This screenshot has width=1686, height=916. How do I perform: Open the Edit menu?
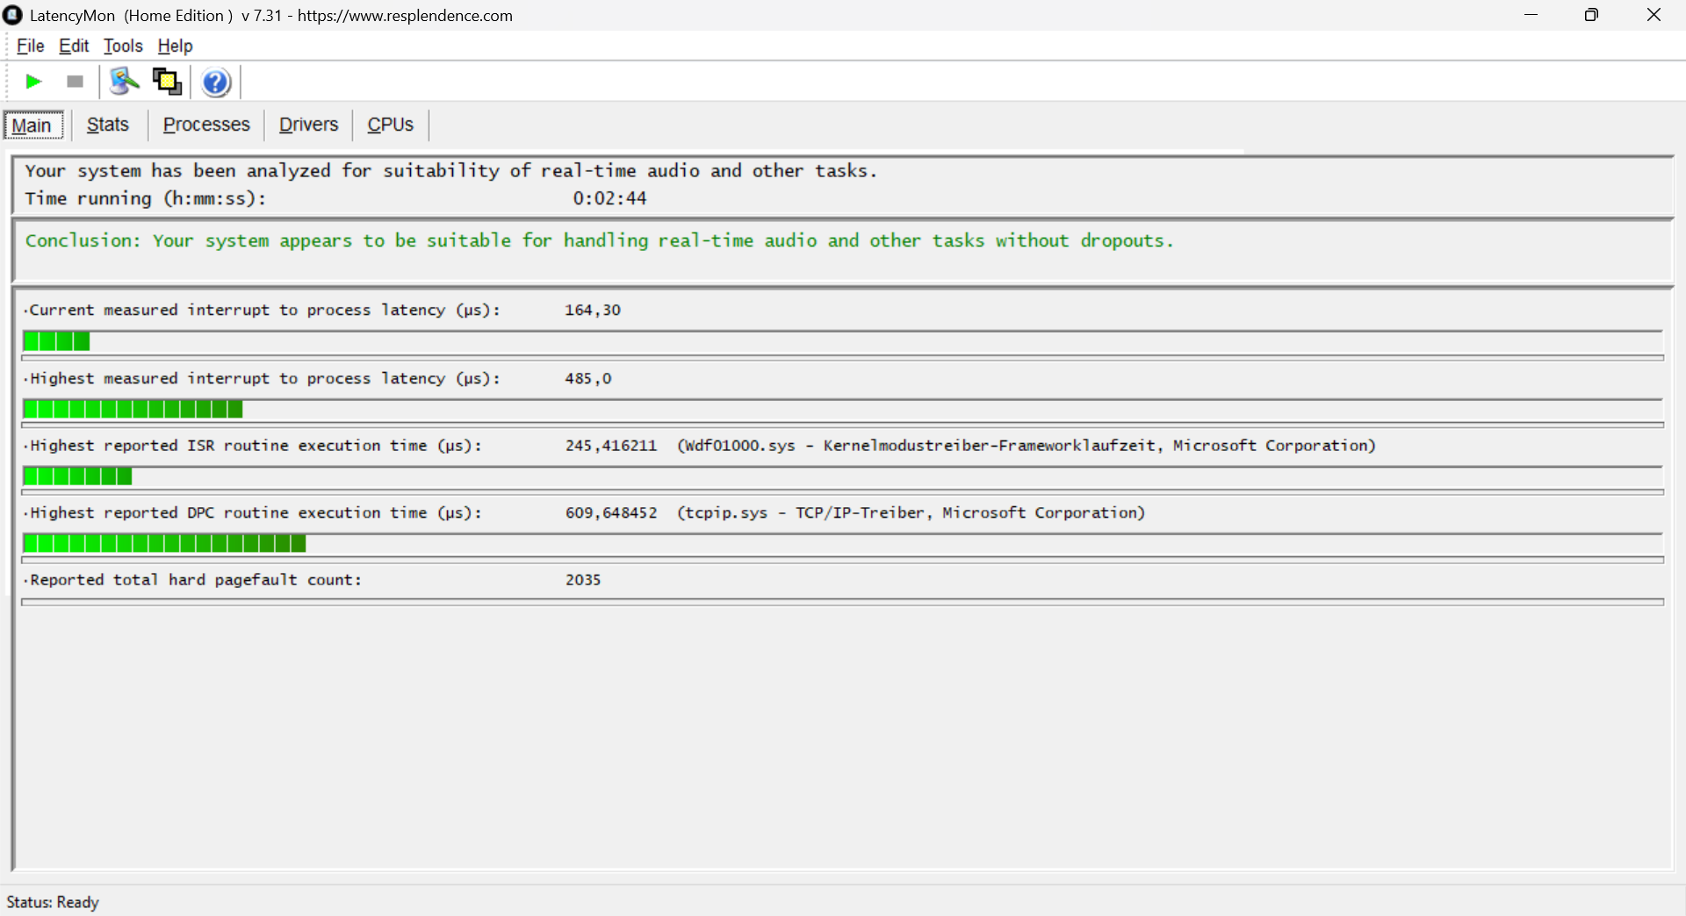74,46
